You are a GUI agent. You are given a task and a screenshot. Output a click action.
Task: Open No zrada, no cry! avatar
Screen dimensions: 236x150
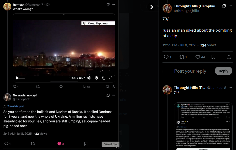7,97
